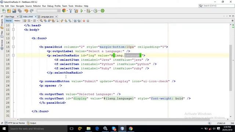Open the Output panel at the bottom

(32, 123)
